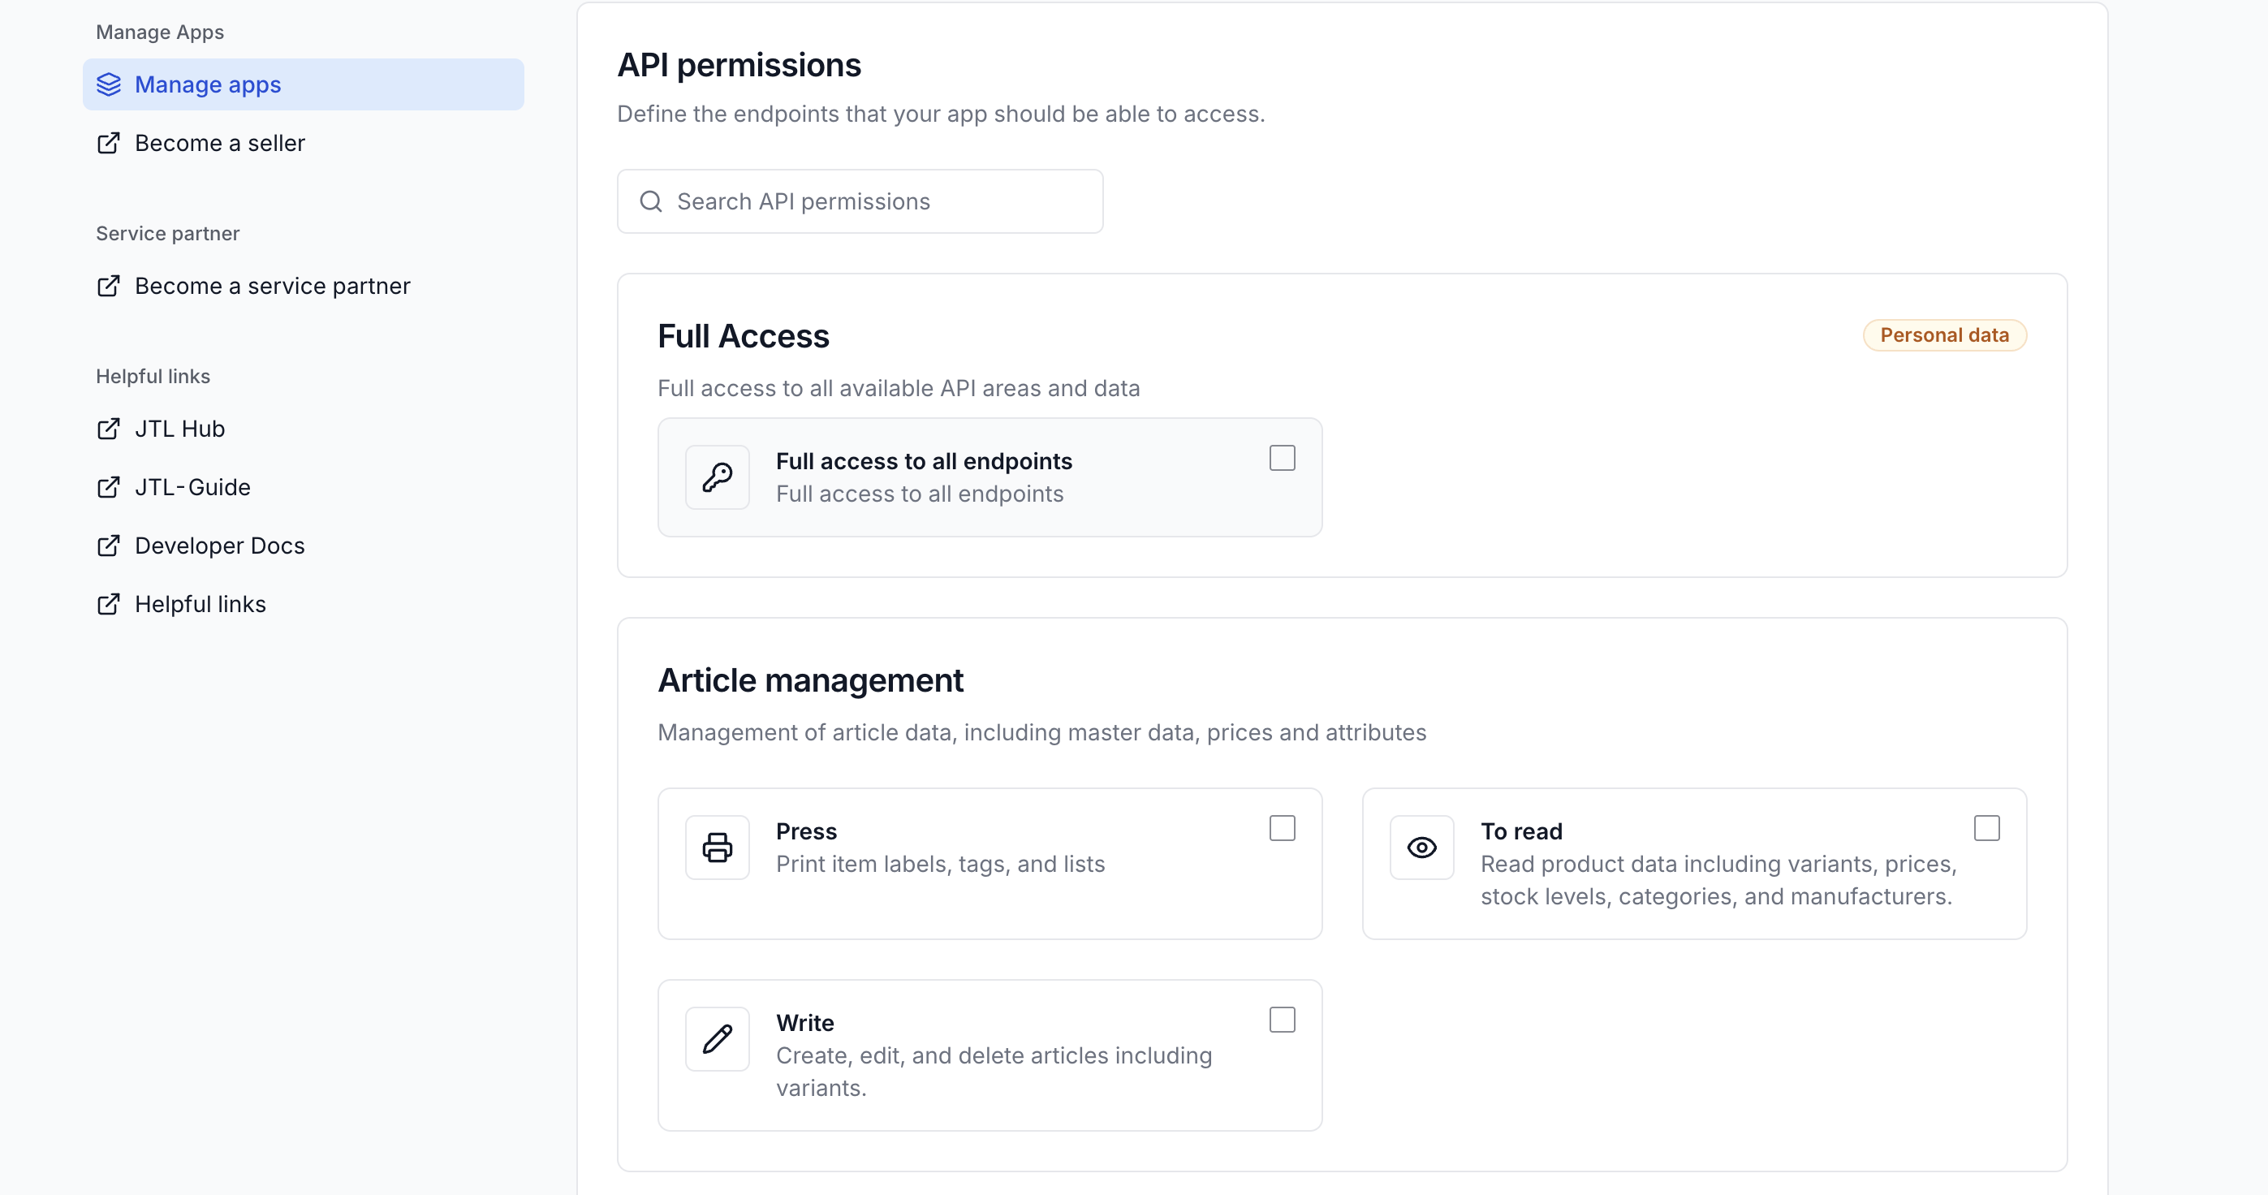Check the Write permission checkbox

tap(1282, 1020)
